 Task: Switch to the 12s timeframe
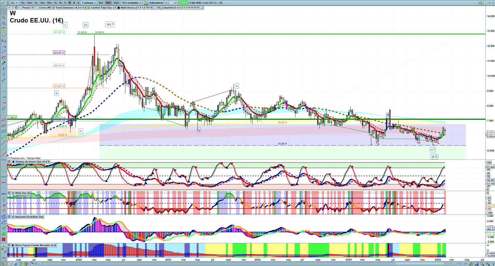(x=22, y=3)
